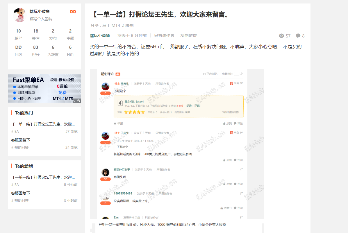Open the Fast跟单EA advertisement banner
348x233 pixels.
click(44, 88)
